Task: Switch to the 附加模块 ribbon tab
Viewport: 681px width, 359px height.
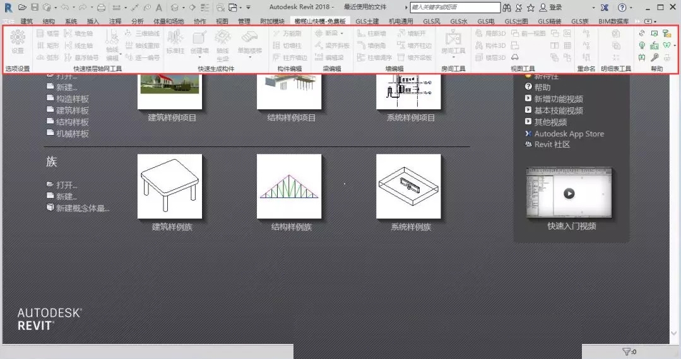Action: click(x=272, y=21)
